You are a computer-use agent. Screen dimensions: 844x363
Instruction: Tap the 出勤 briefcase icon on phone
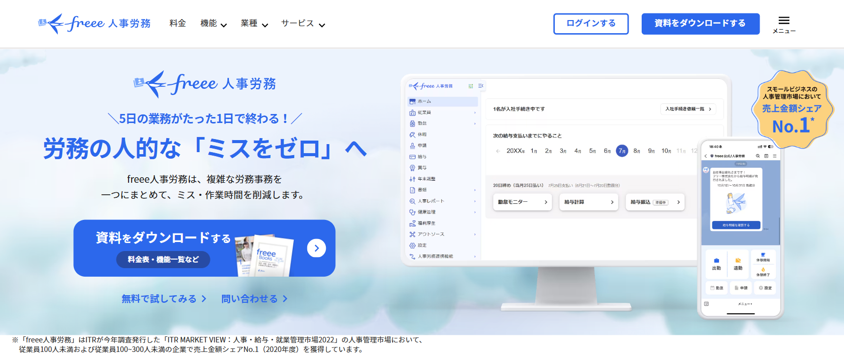tap(716, 261)
